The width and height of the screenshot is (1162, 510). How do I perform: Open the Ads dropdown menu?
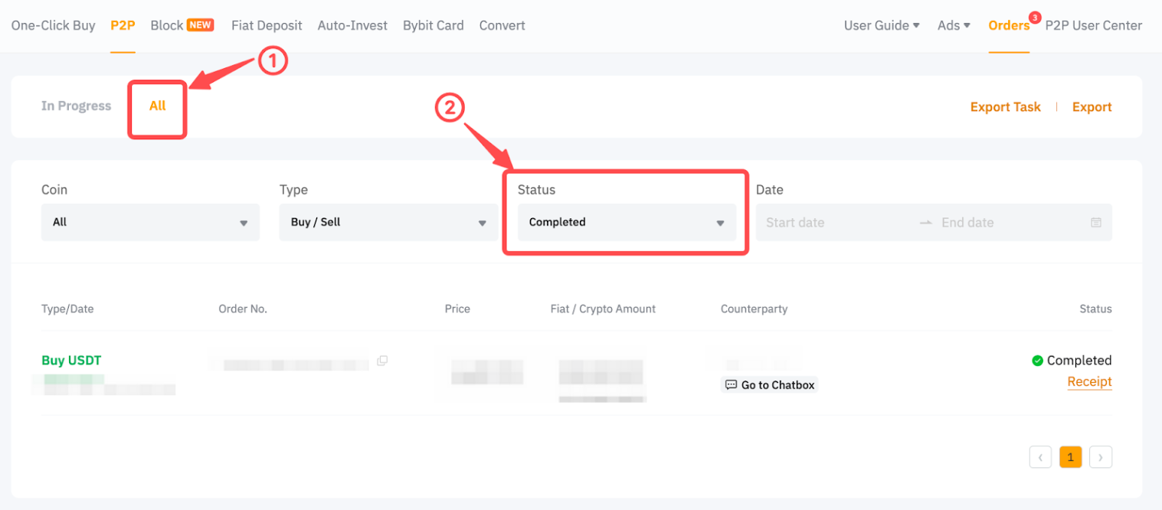[954, 25]
